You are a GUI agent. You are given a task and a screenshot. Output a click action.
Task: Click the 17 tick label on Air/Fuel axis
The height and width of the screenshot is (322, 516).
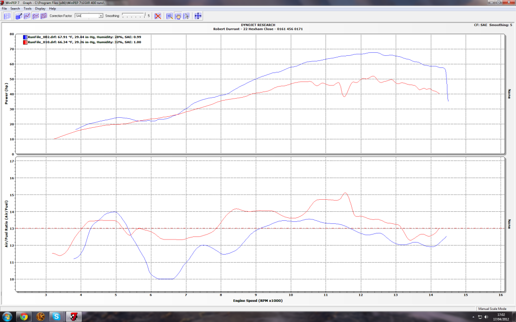coord(12,162)
